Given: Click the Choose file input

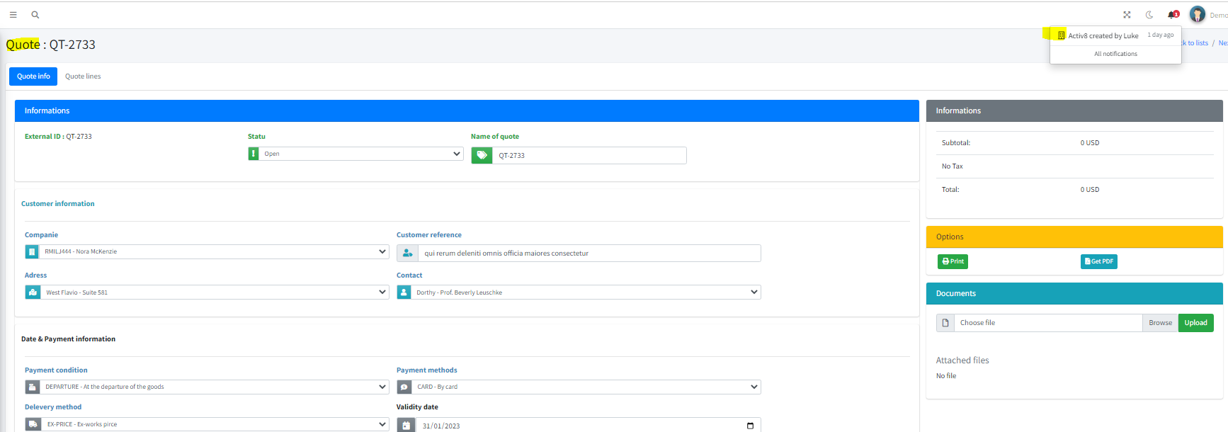Looking at the screenshot, I should [x=1048, y=323].
